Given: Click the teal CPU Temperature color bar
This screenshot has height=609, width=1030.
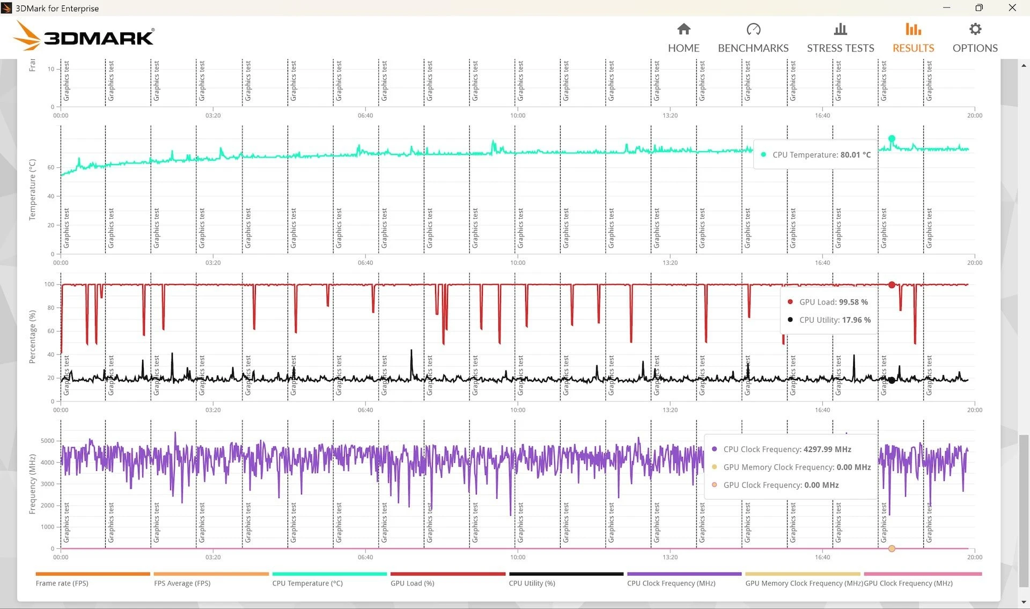Looking at the screenshot, I should coord(329,574).
